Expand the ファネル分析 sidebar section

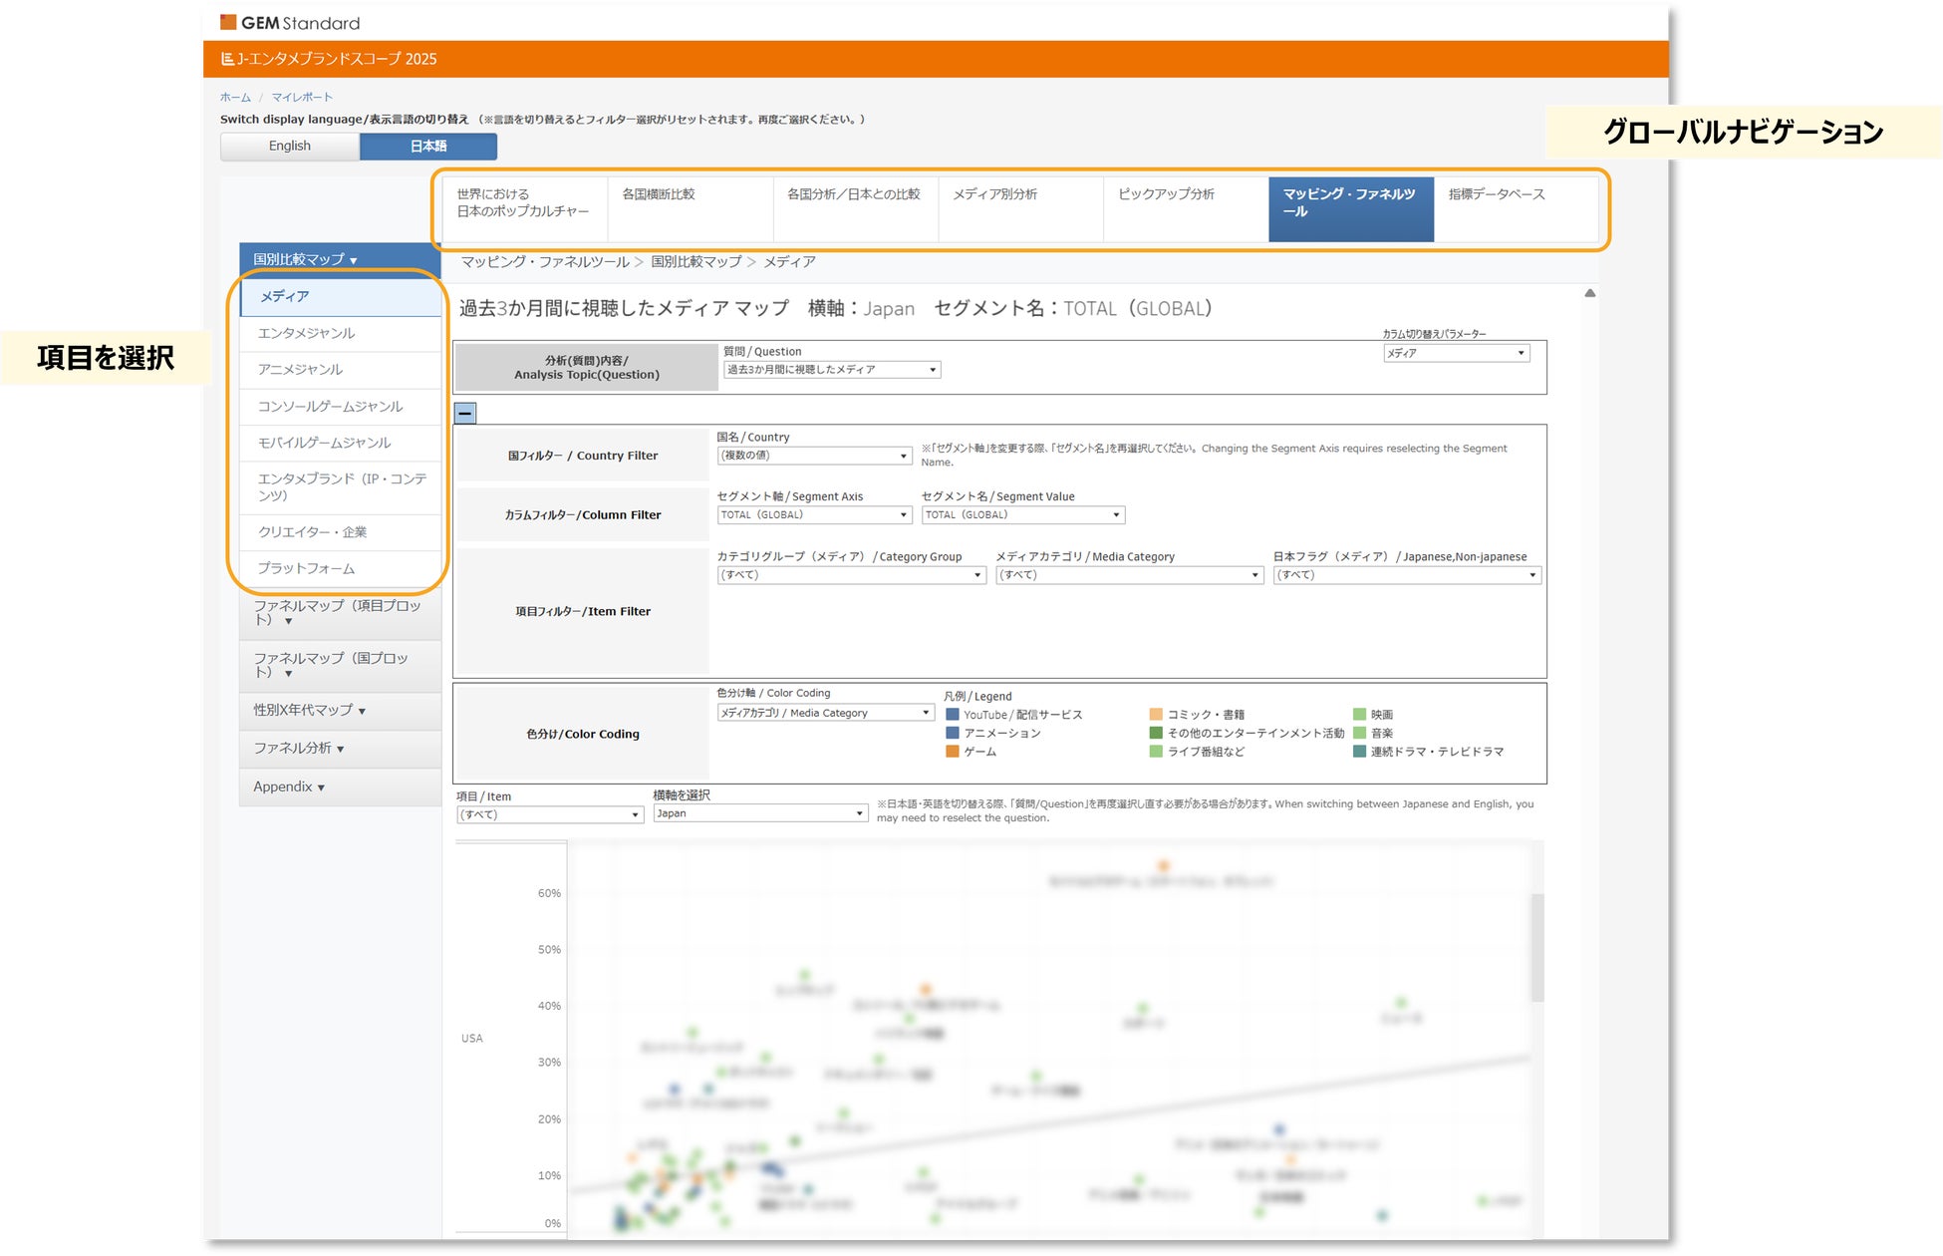[x=299, y=749]
